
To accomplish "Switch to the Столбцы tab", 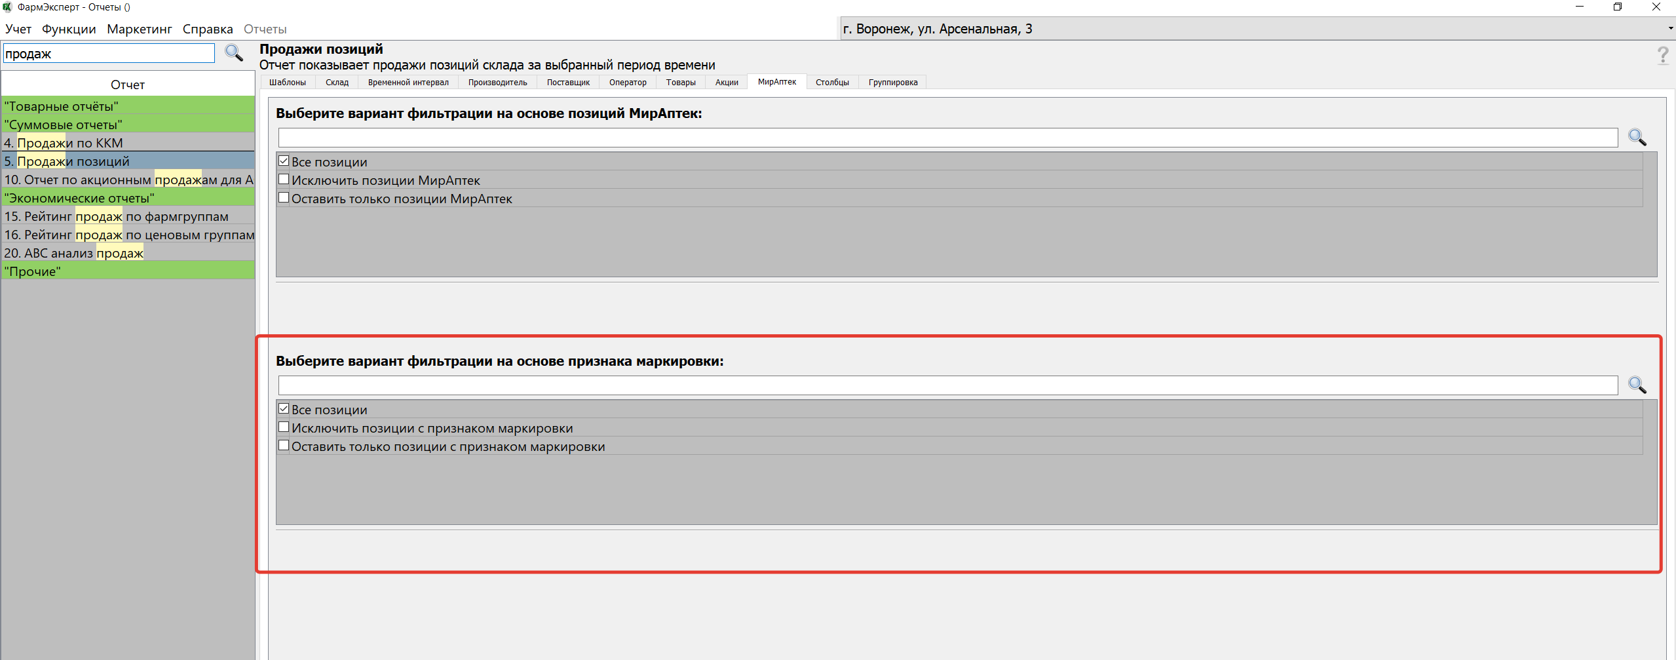I will pos(832,83).
